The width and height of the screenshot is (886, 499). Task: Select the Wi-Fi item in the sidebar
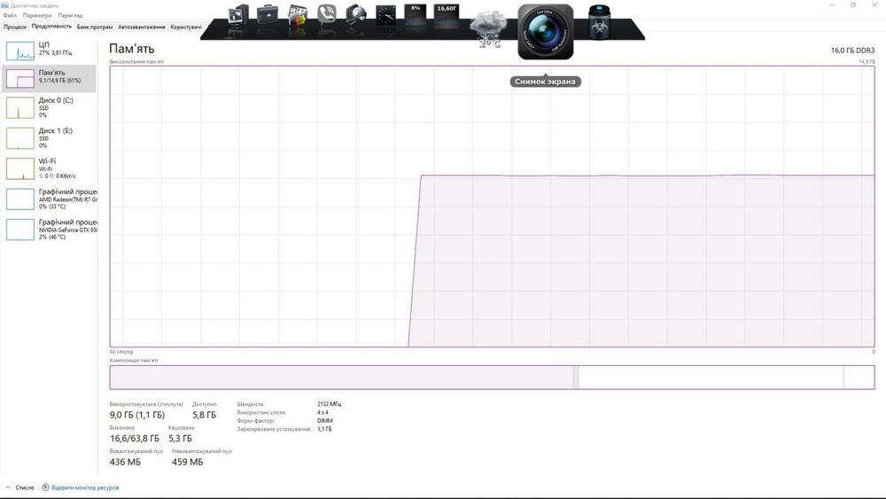point(49,168)
